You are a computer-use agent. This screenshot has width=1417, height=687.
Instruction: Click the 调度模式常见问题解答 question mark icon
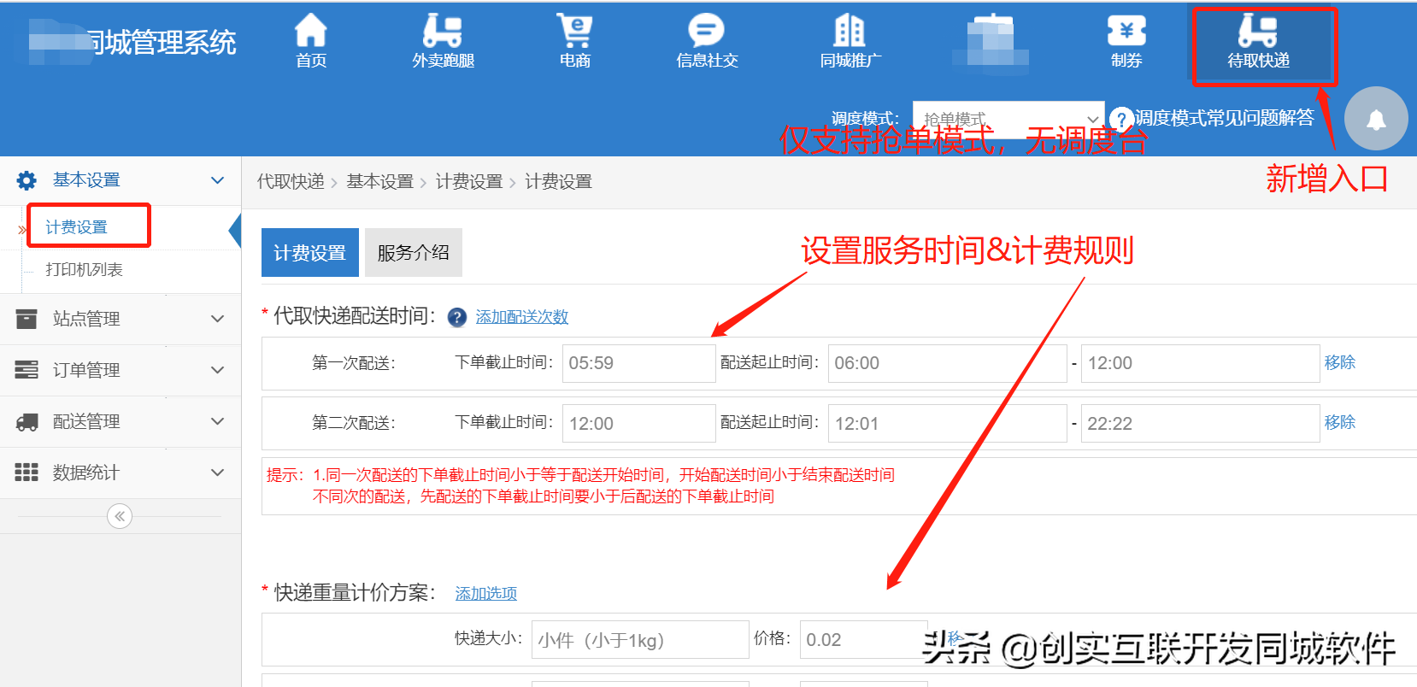(1121, 119)
